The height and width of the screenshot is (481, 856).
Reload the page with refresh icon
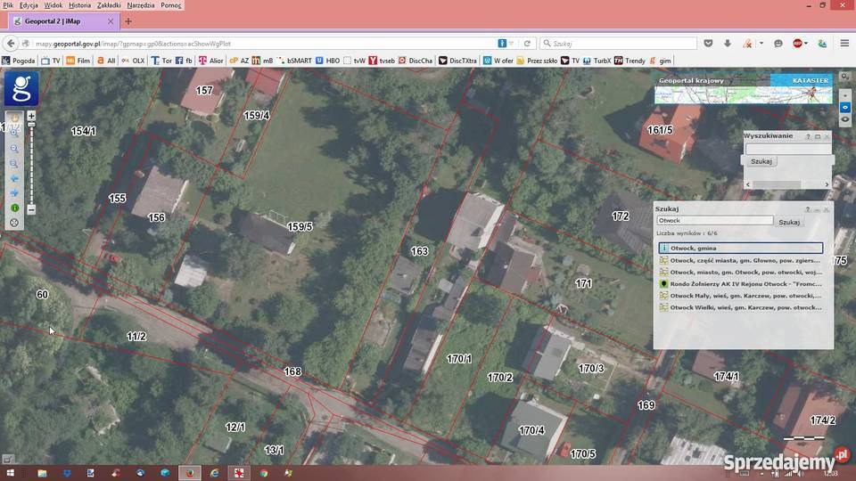[527, 44]
